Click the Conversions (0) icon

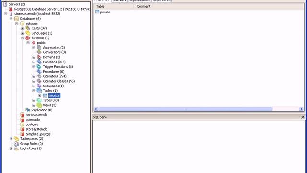pos(39,52)
